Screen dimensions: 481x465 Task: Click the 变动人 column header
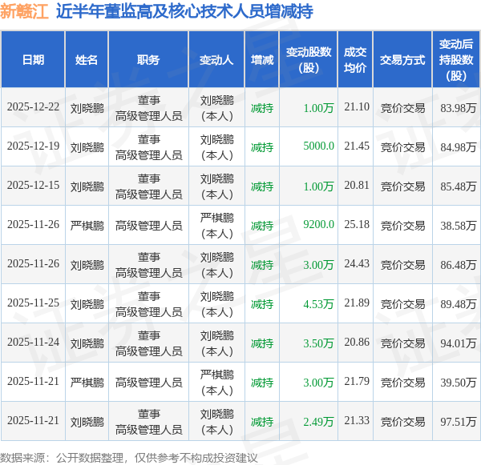coord(216,59)
